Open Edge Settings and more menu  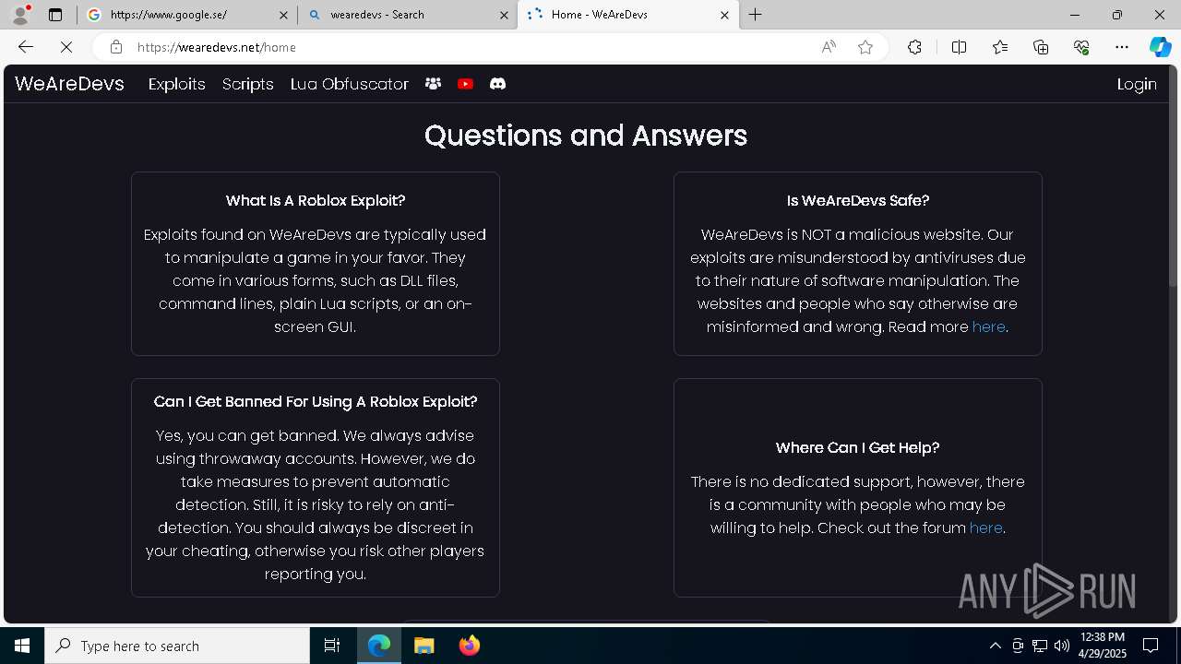1122,47
